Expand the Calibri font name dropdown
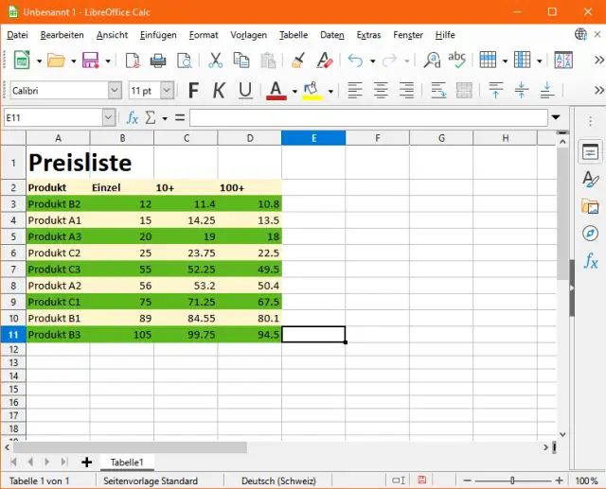 (x=115, y=91)
